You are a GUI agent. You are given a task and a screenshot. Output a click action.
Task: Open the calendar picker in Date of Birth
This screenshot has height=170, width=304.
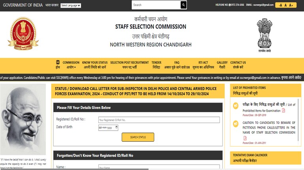pos(116,128)
